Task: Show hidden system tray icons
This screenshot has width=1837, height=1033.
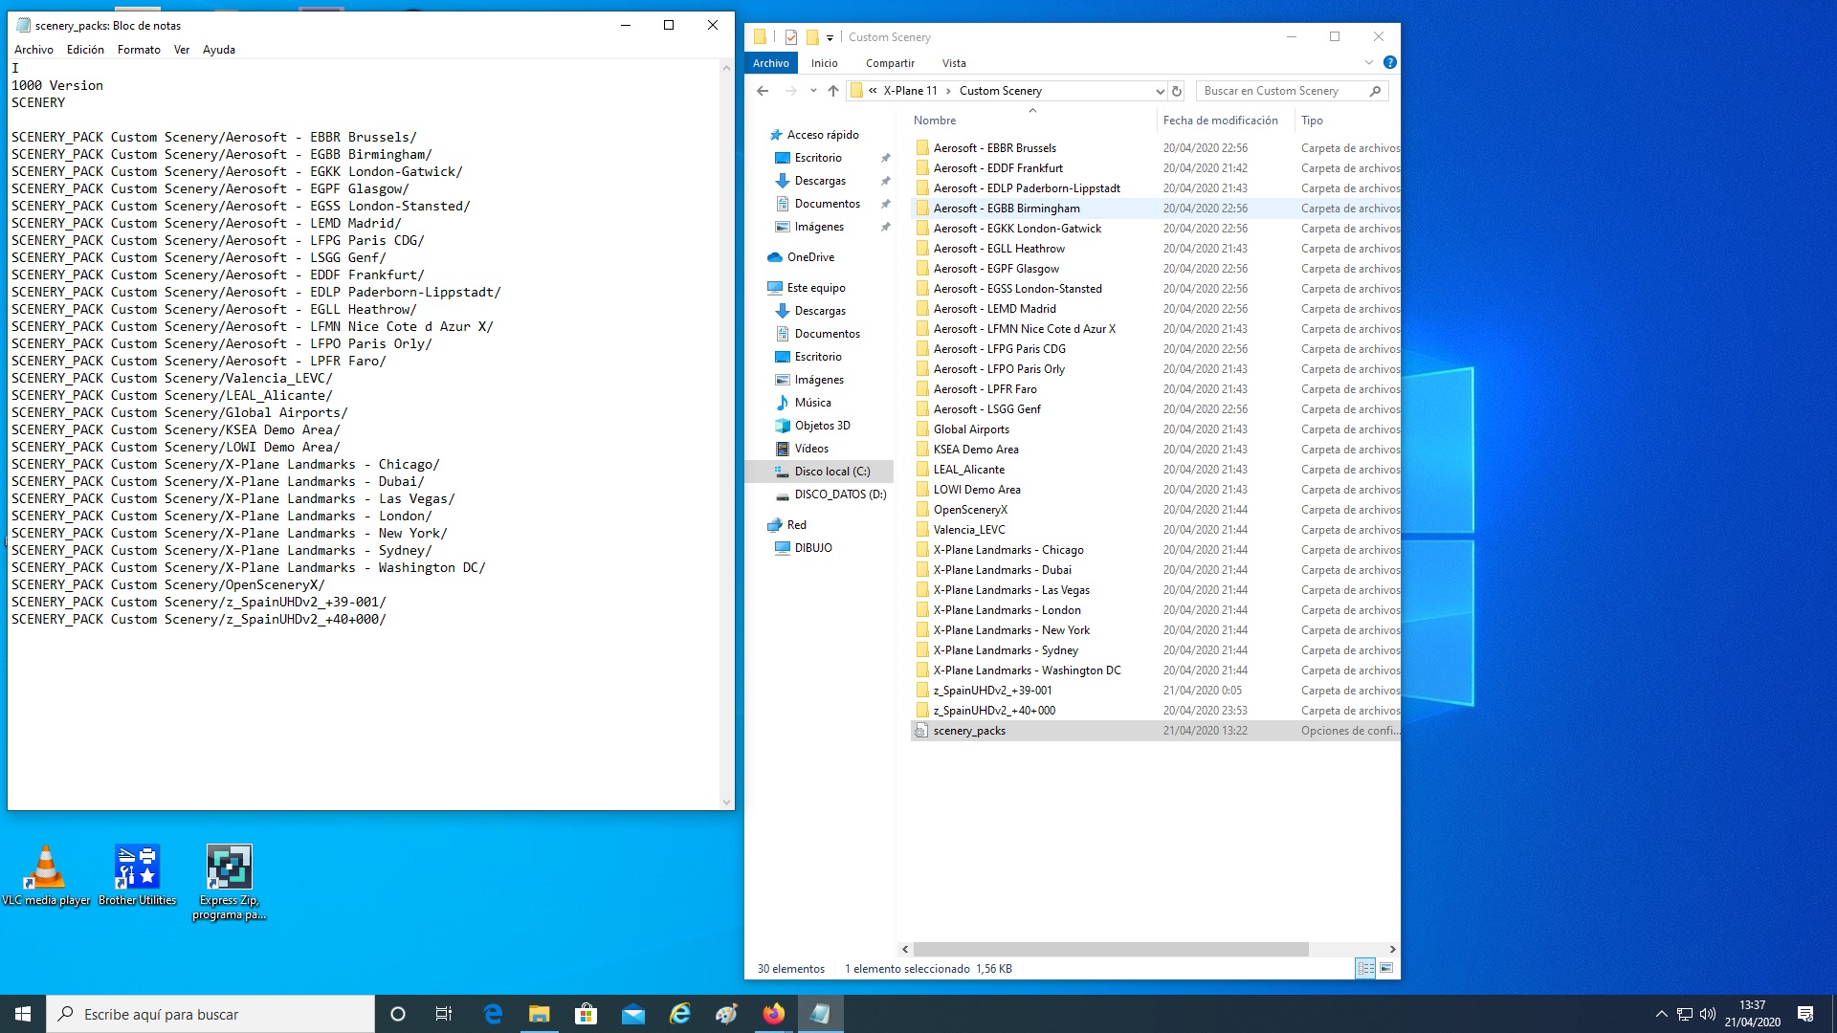Action: (x=1662, y=1014)
